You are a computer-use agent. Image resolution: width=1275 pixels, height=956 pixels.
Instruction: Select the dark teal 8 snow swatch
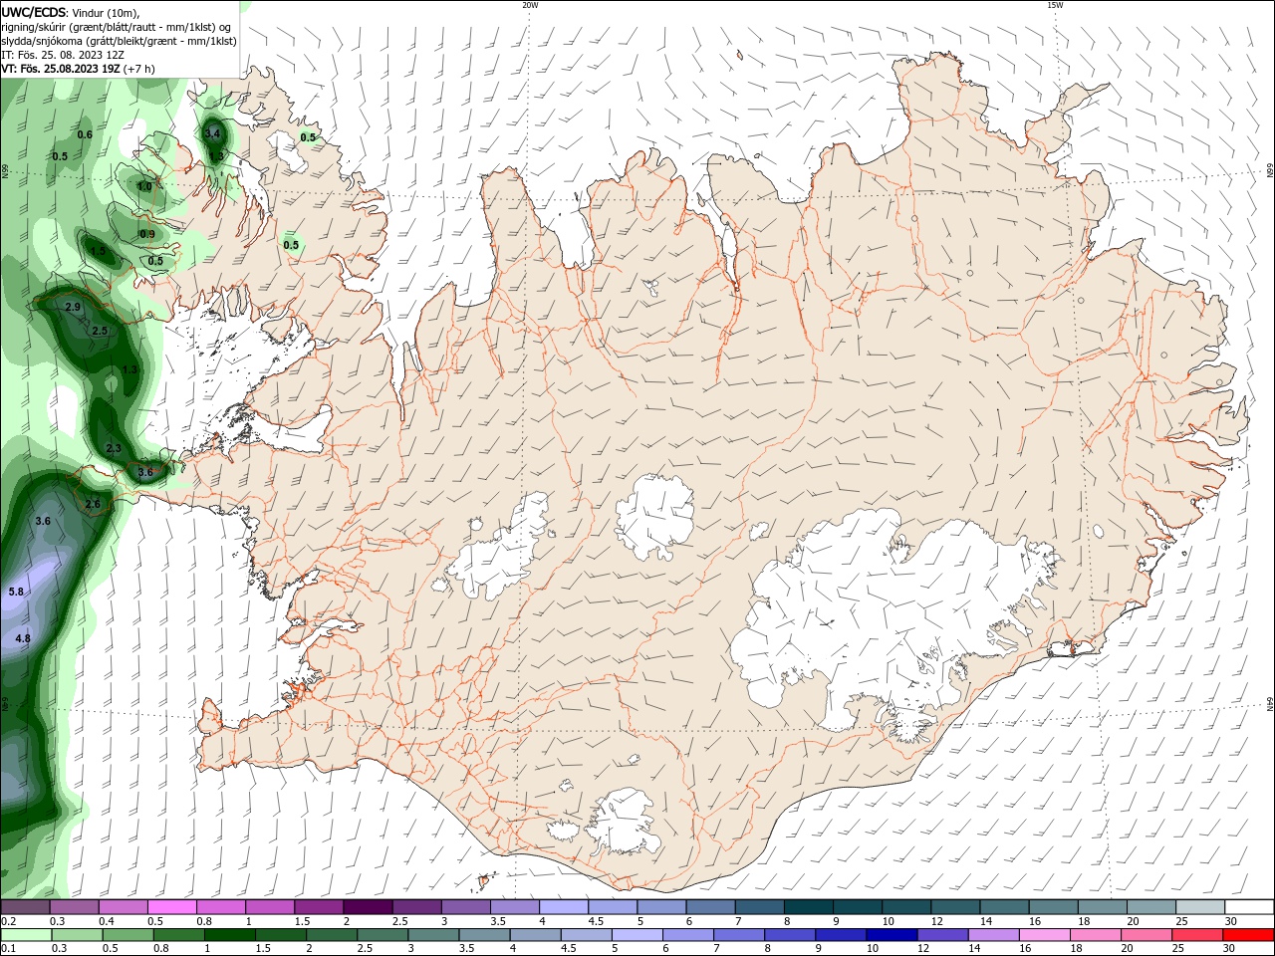coord(809,907)
